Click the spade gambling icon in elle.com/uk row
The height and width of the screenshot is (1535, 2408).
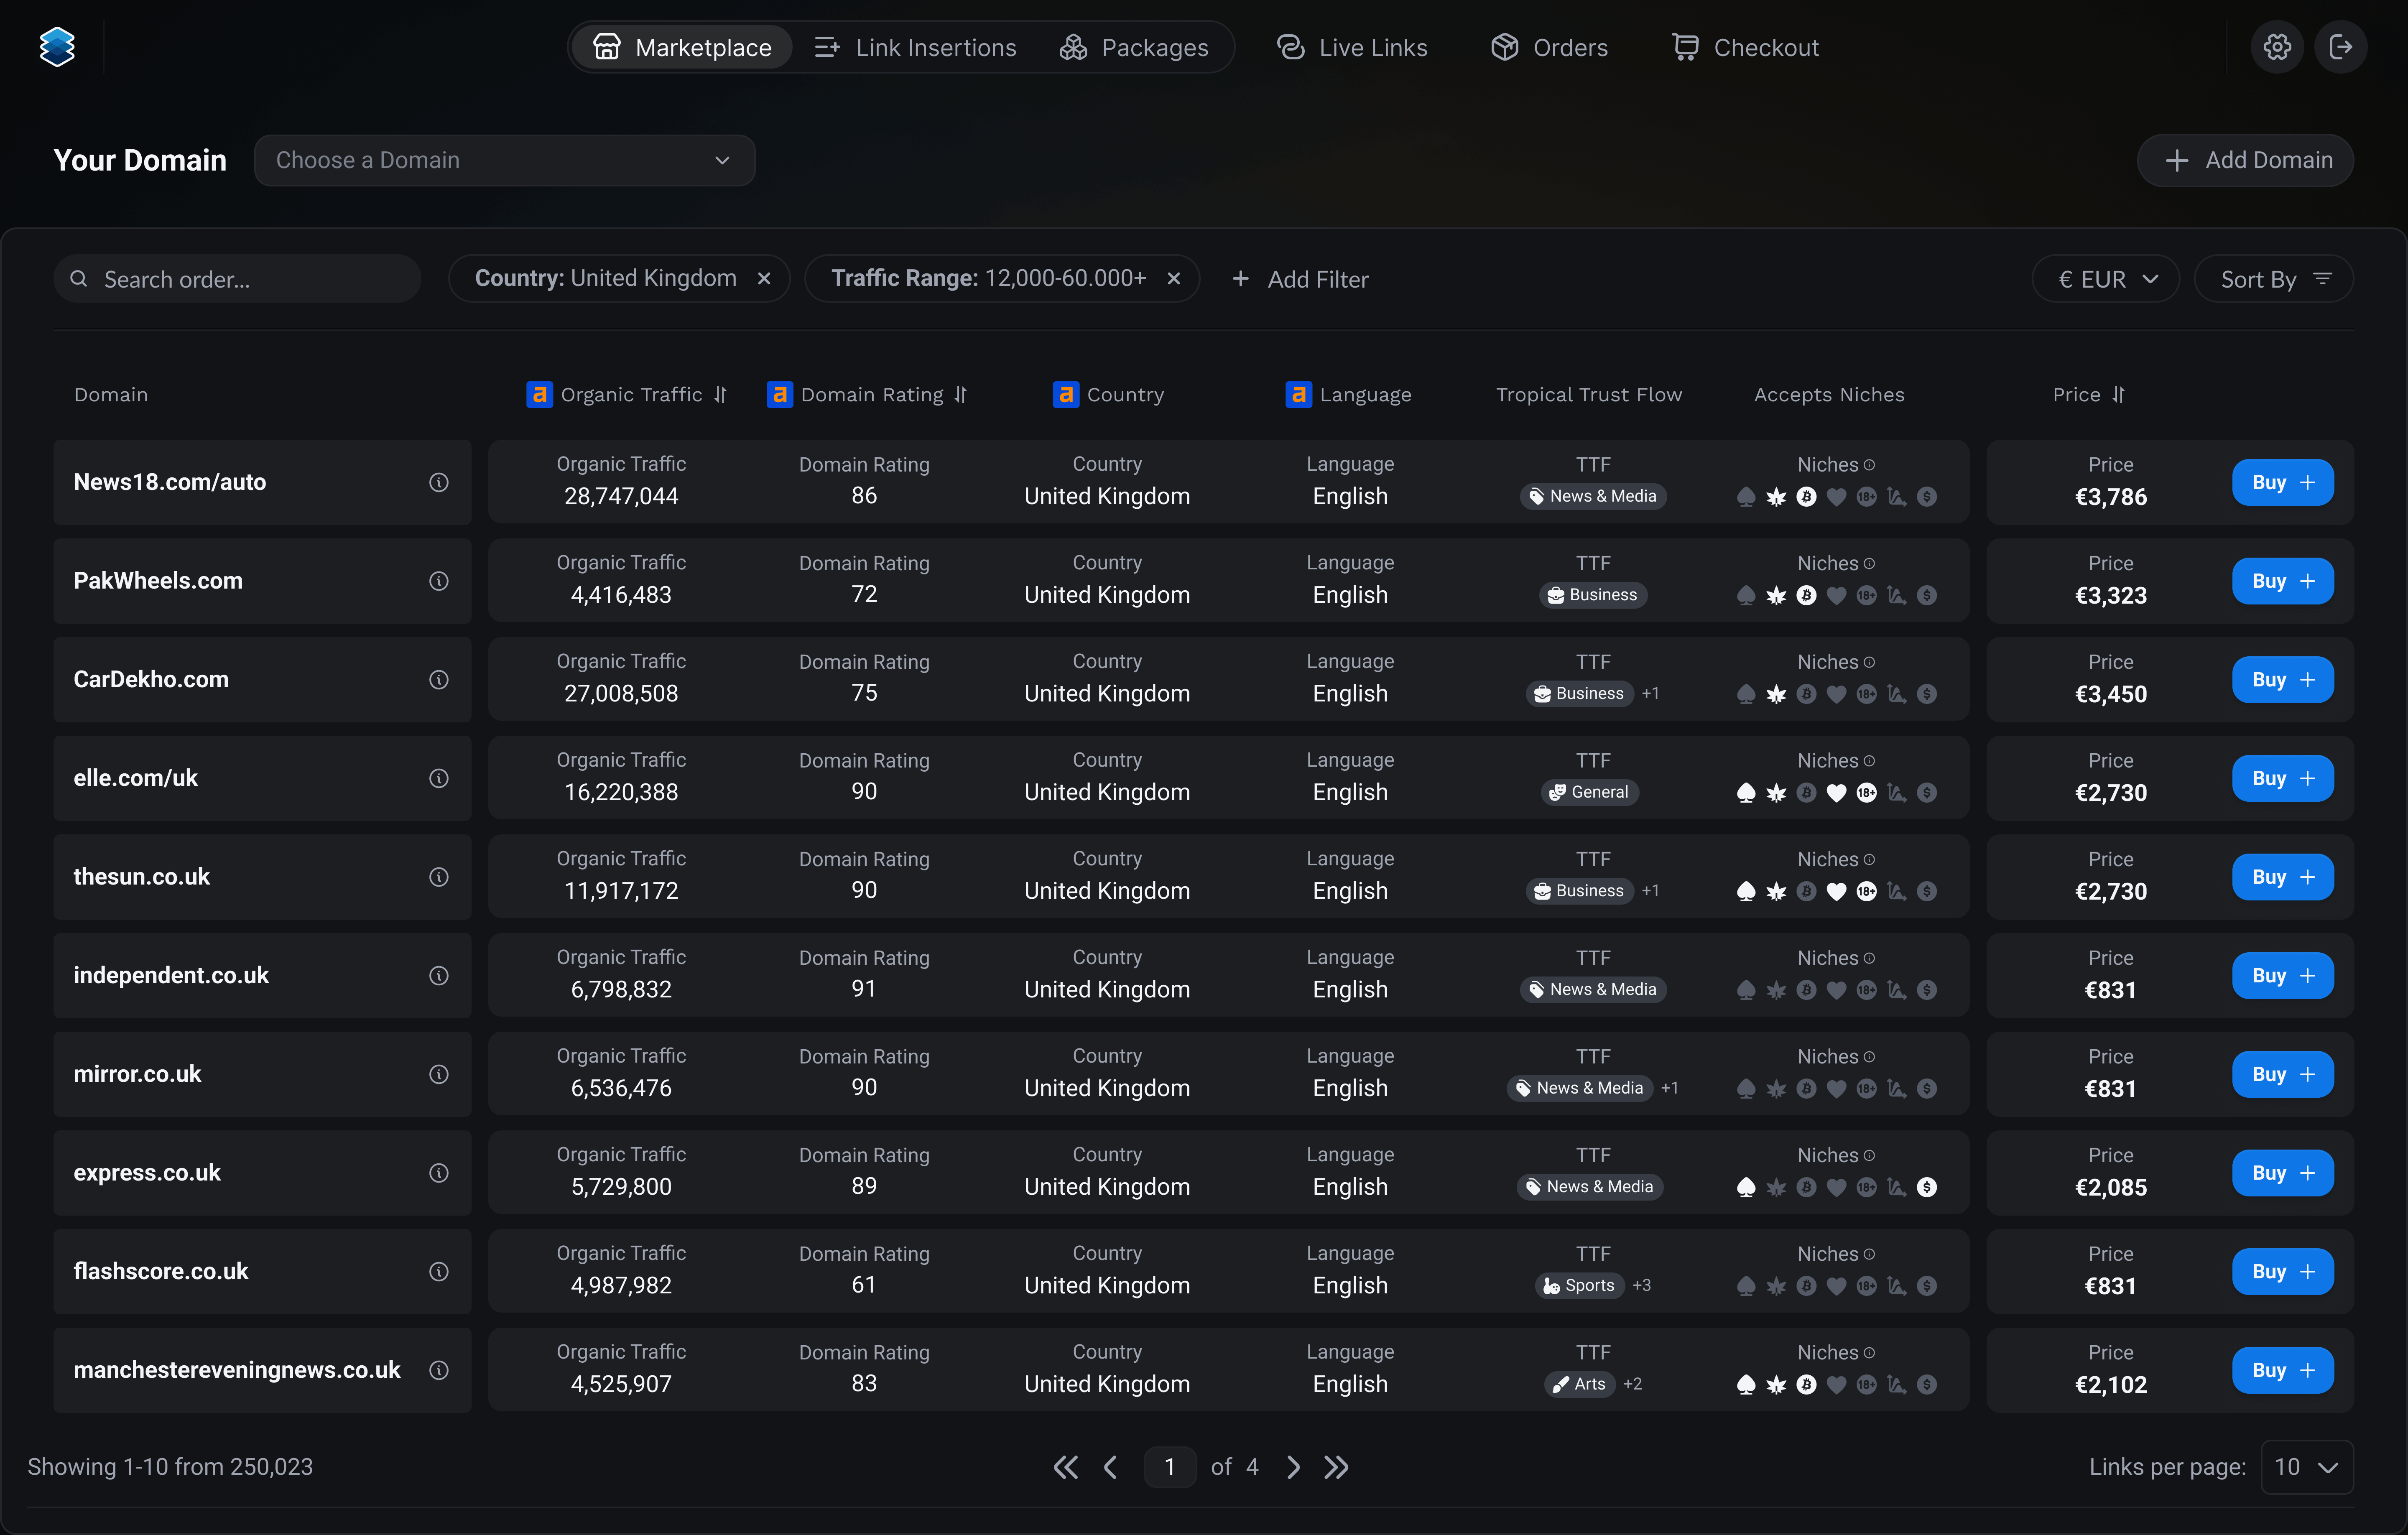pos(1746,792)
